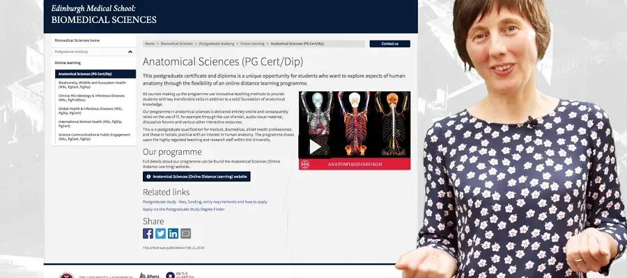Viewport: 627px width, 278px height.
Task: Click the Share heading
Action: [153, 222]
